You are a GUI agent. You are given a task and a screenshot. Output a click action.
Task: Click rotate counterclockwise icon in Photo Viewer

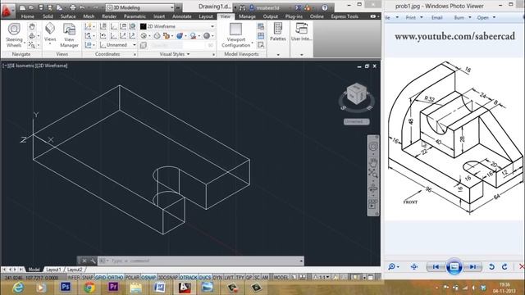(491, 266)
